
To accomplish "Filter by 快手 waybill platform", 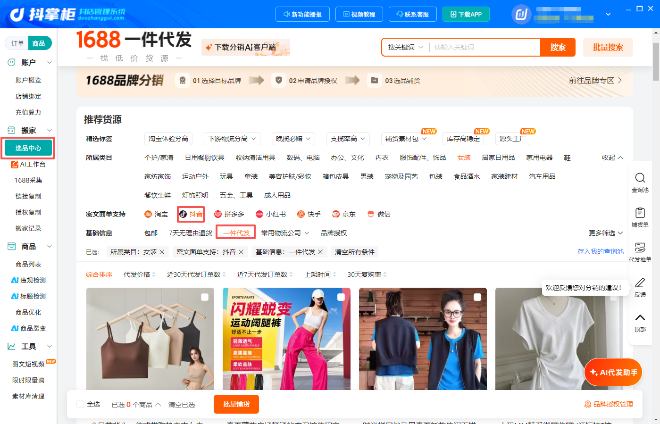I will click(309, 214).
